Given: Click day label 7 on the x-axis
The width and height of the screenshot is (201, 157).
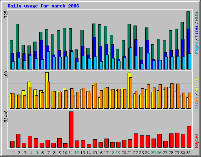Looking at the screenshot, I should (48, 153).
